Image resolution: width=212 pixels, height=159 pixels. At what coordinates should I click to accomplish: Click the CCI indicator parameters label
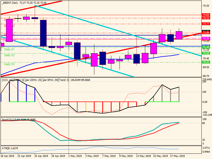45,80
